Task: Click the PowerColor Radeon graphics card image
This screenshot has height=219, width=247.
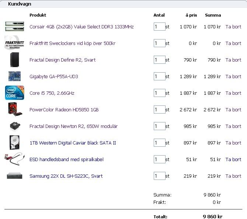Action: (x=14, y=109)
